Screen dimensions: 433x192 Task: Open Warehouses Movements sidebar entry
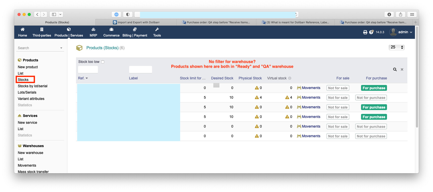[x=27, y=165]
